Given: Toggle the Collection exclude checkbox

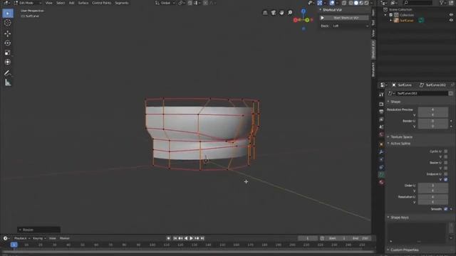Looking at the screenshot, I should click(391, 15).
